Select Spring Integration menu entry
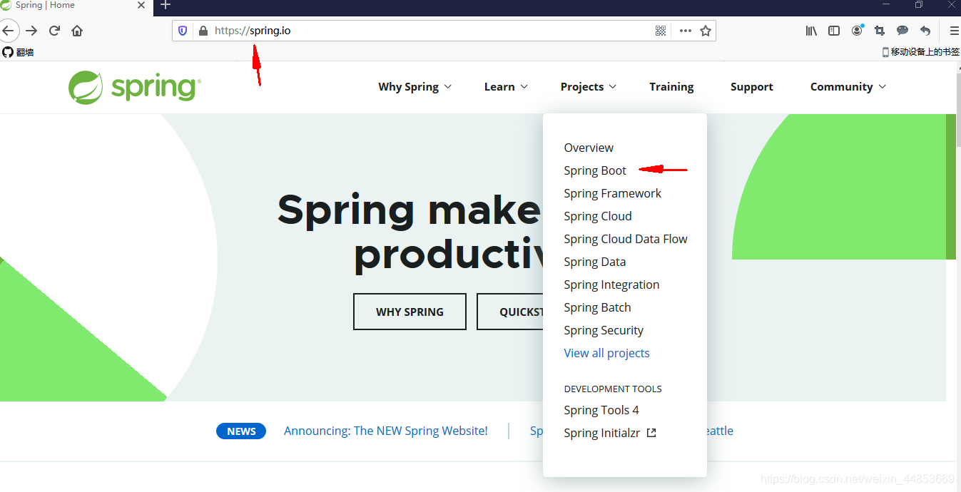 click(611, 285)
